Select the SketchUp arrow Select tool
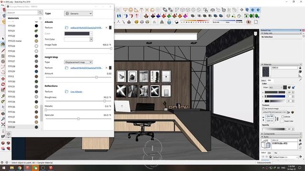Image resolution: width=305 pixels, height=171 pixels. (3, 39)
